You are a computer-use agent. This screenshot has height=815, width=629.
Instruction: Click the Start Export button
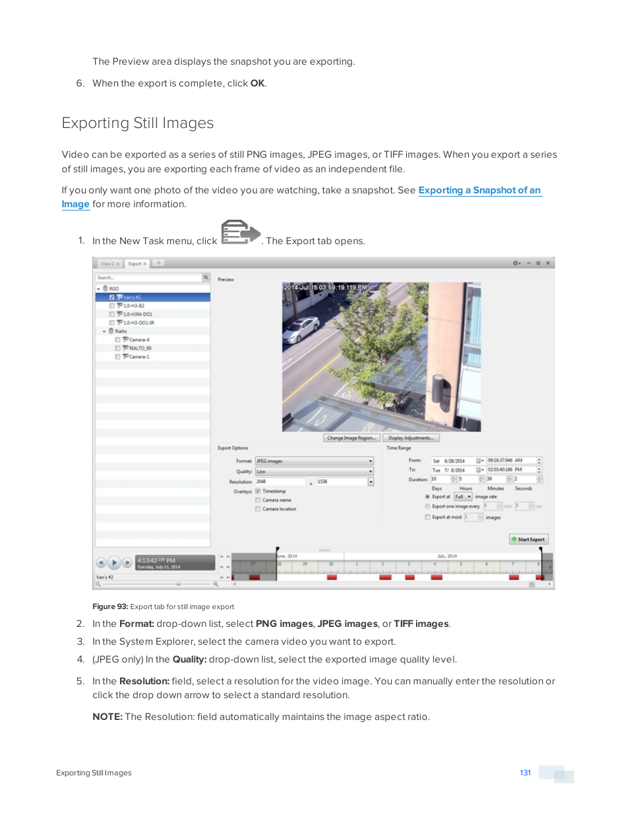pos(529,539)
